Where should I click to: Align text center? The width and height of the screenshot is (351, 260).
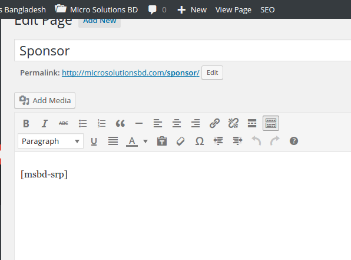[177, 123]
